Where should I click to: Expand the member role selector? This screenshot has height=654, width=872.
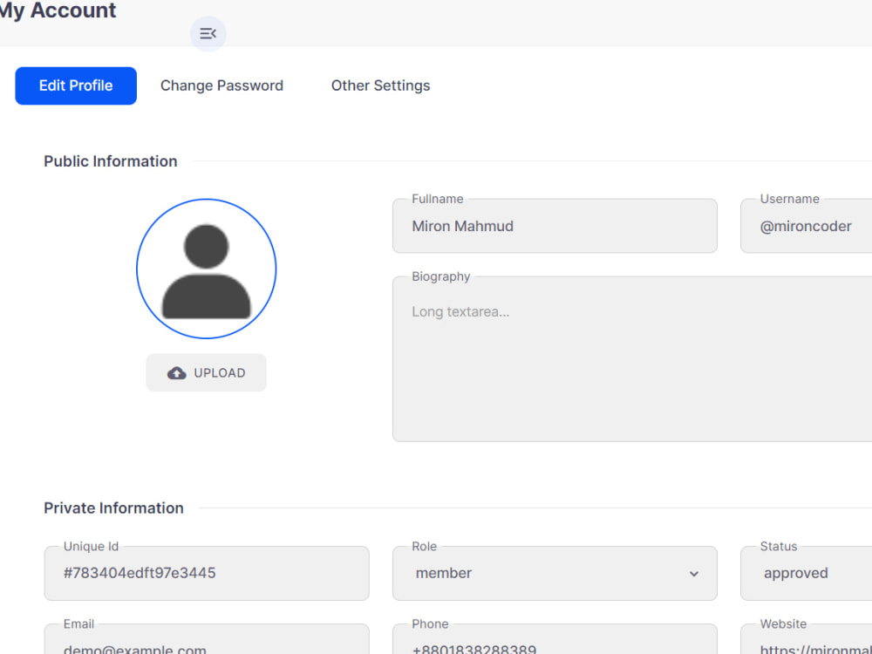tap(555, 573)
